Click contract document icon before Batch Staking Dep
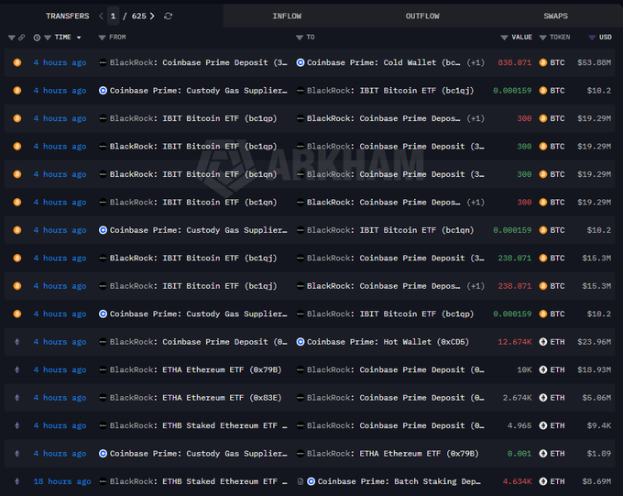Viewport: 623px width, 496px height. point(301,481)
